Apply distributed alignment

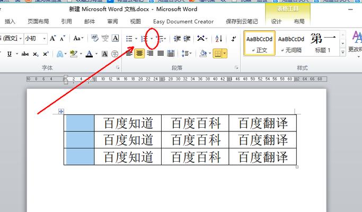click(x=171, y=54)
